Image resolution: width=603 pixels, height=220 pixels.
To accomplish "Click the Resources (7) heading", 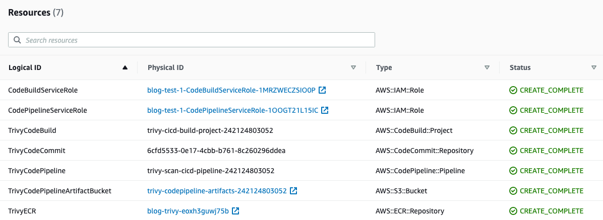I will tap(36, 12).
